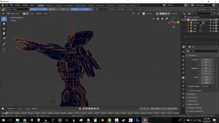Open the Output properties tab
The height and width of the screenshot is (123, 219).
click(x=183, y=61)
